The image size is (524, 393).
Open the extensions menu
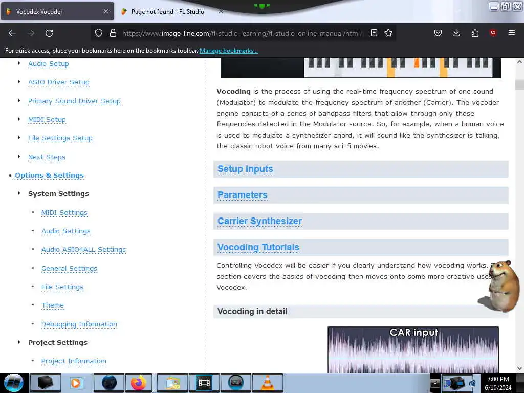pos(475,33)
